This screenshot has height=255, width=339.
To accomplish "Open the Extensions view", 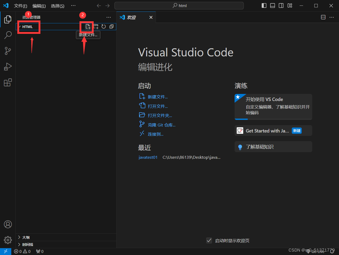I will click(x=8, y=82).
